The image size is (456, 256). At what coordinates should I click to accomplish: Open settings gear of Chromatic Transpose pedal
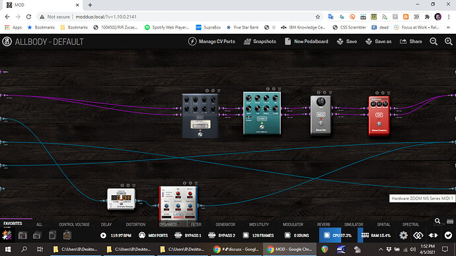click(x=128, y=185)
